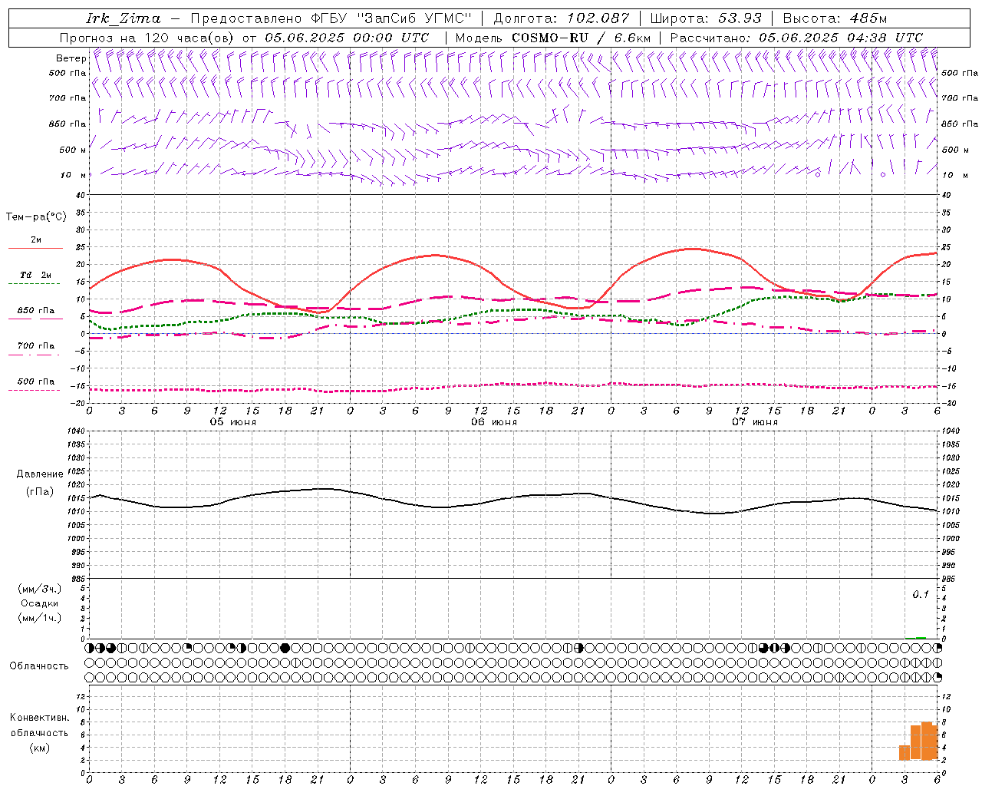Click the "Рассчитано: 05.06.2025 04:38 UTC" text
The width and height of the screenshot is (982, 786).
pos(796,38)
